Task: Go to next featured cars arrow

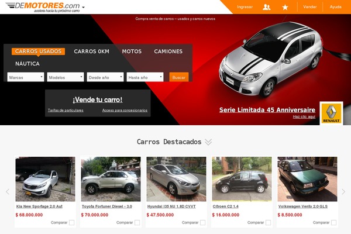Action: pos(343,192)
